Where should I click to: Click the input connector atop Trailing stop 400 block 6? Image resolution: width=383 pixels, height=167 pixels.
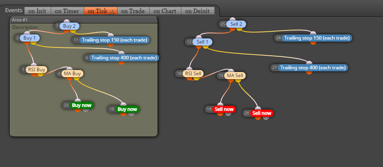121,53
